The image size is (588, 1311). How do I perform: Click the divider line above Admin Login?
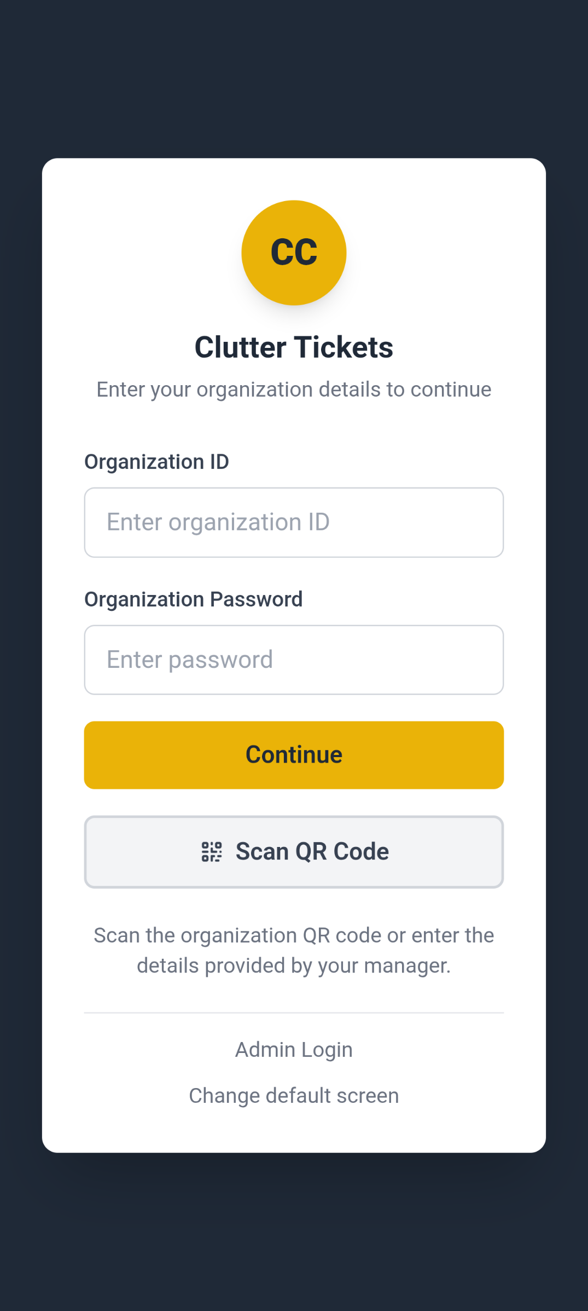click(x=294, y=1012)
